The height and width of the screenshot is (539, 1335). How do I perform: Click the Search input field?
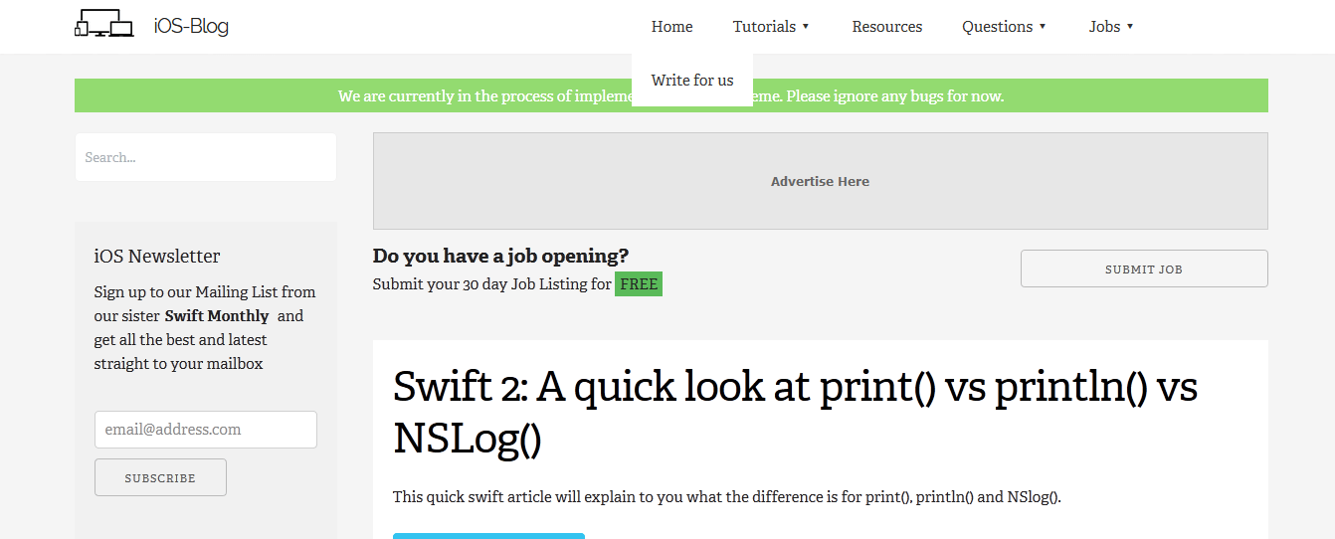(x=206, y=157)
